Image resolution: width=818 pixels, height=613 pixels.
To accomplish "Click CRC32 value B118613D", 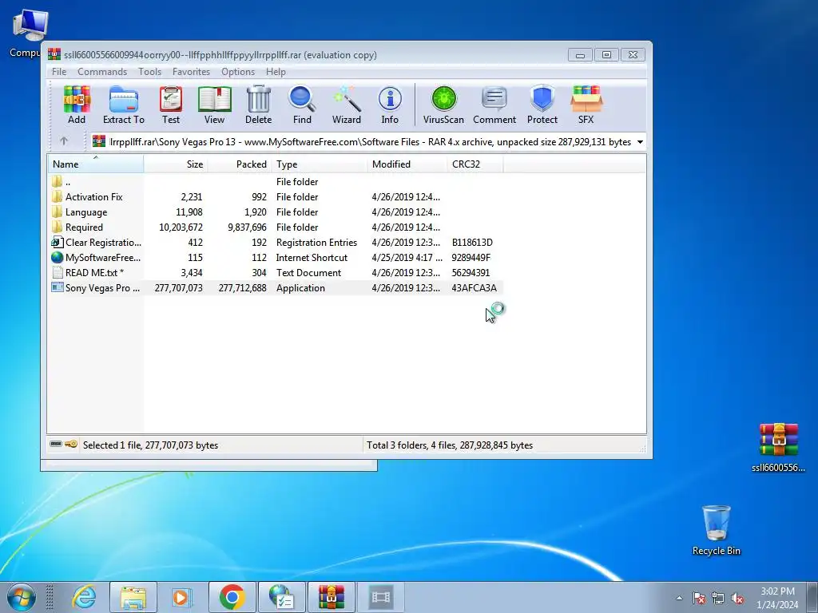I will [x=472, y=243].
